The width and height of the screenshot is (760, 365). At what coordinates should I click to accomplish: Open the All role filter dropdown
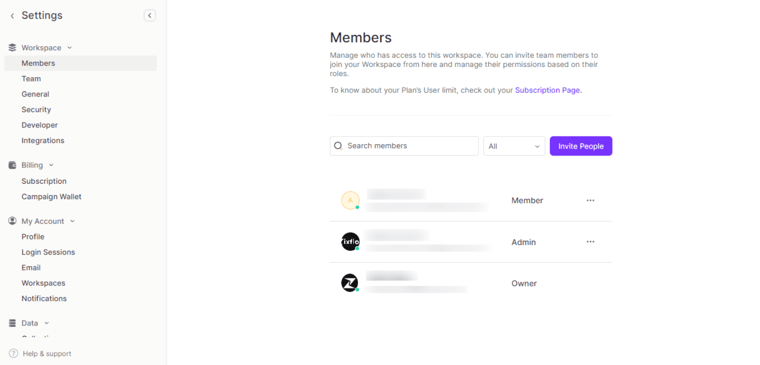coord(514,146)
